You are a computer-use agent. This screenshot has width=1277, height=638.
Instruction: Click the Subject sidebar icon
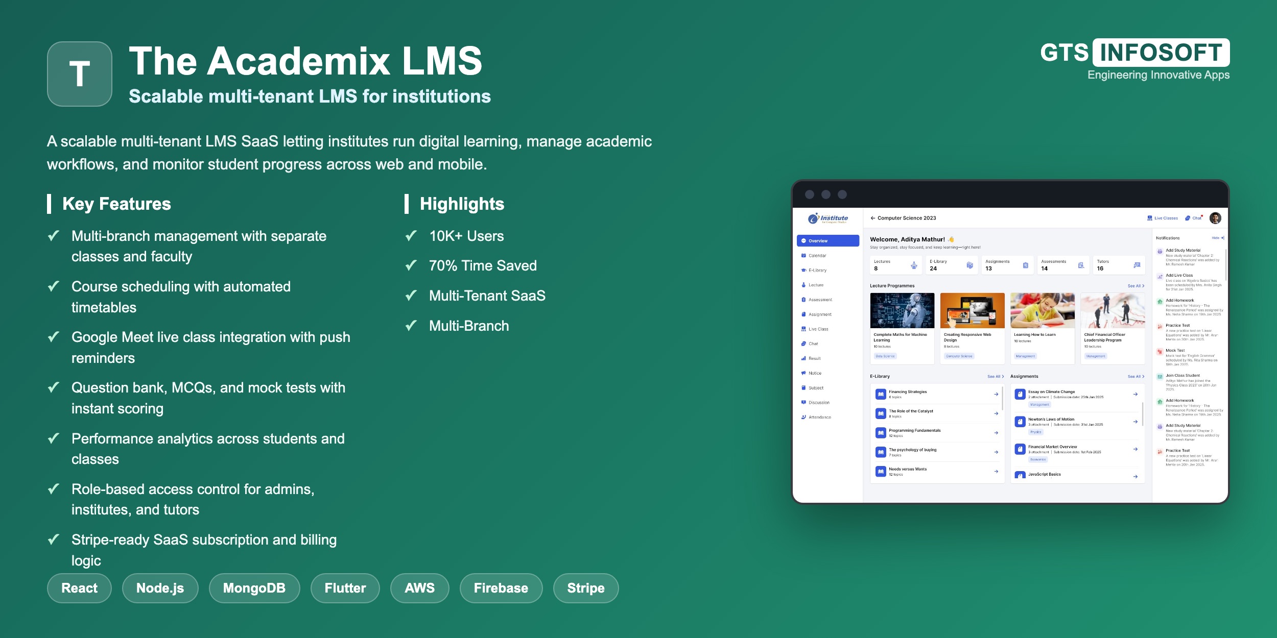click(x=803, y=388)
